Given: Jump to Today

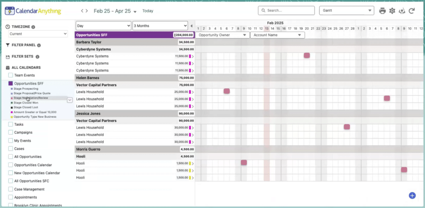Looking at the screenshot, I should point(148,11).
